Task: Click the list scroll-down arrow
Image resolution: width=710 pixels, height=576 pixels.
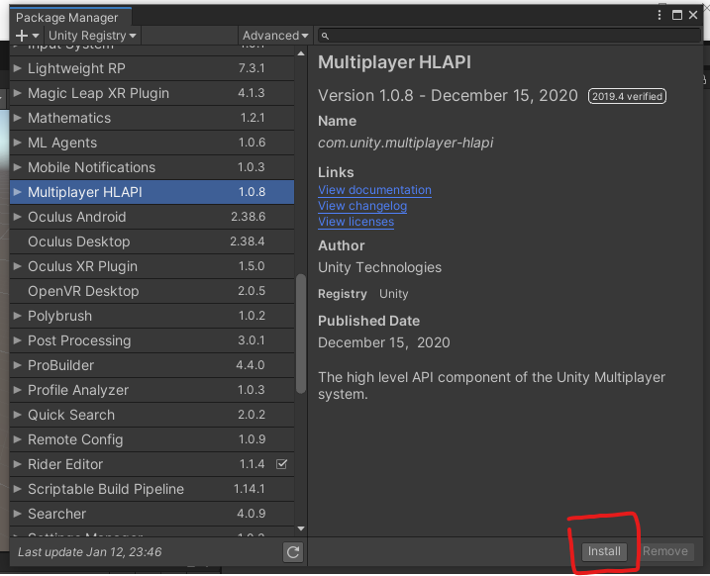Action: coord(301,528)
